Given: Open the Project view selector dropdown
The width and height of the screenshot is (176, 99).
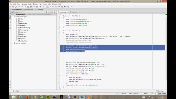Looking at the screenshot, I should coord(17,12).
